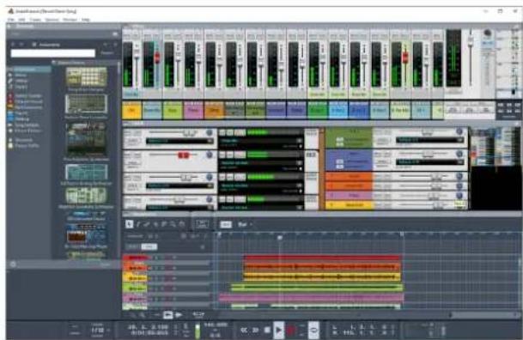Image resolution: width=523 pixels, height=340 pixels.
Task: Click the yellow device in right rack column
Action: click(349, 205)
